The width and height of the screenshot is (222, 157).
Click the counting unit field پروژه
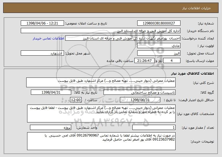(x=50, y=128)
